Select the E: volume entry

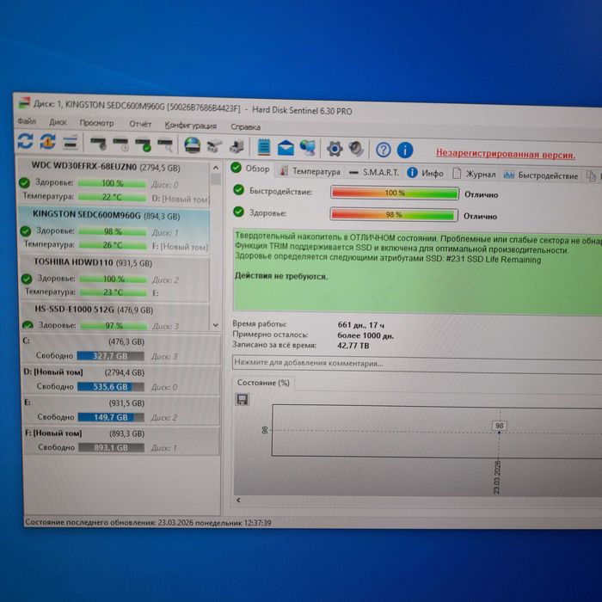(122, 410)
